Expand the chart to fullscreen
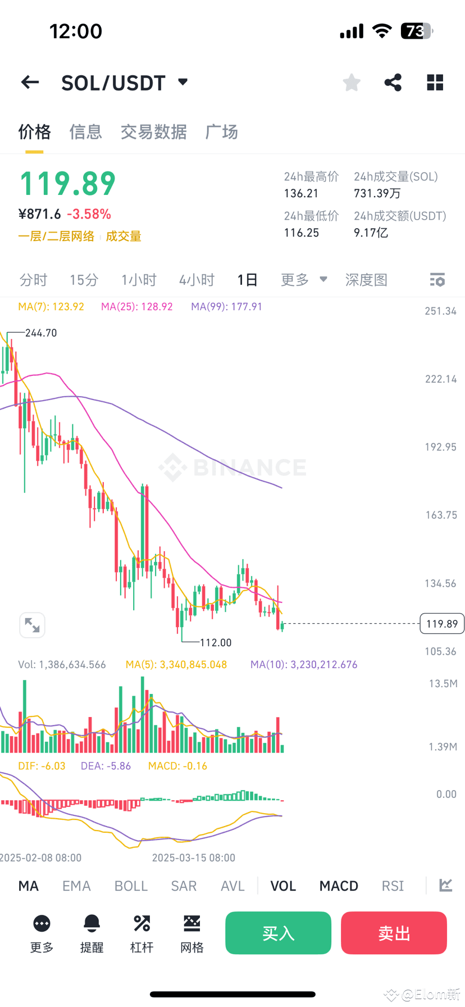 pyautogui.click(x=32, y=625)
